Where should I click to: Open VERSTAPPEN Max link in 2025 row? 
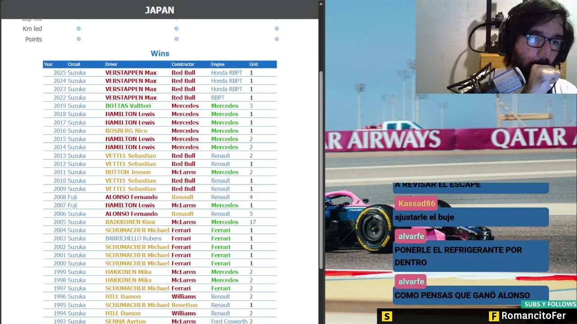[131, 72]
